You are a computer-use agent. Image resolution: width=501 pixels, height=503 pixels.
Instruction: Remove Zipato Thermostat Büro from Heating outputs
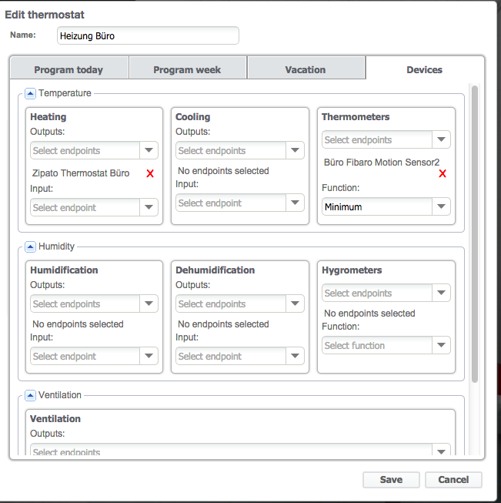(x=150, y=173)
